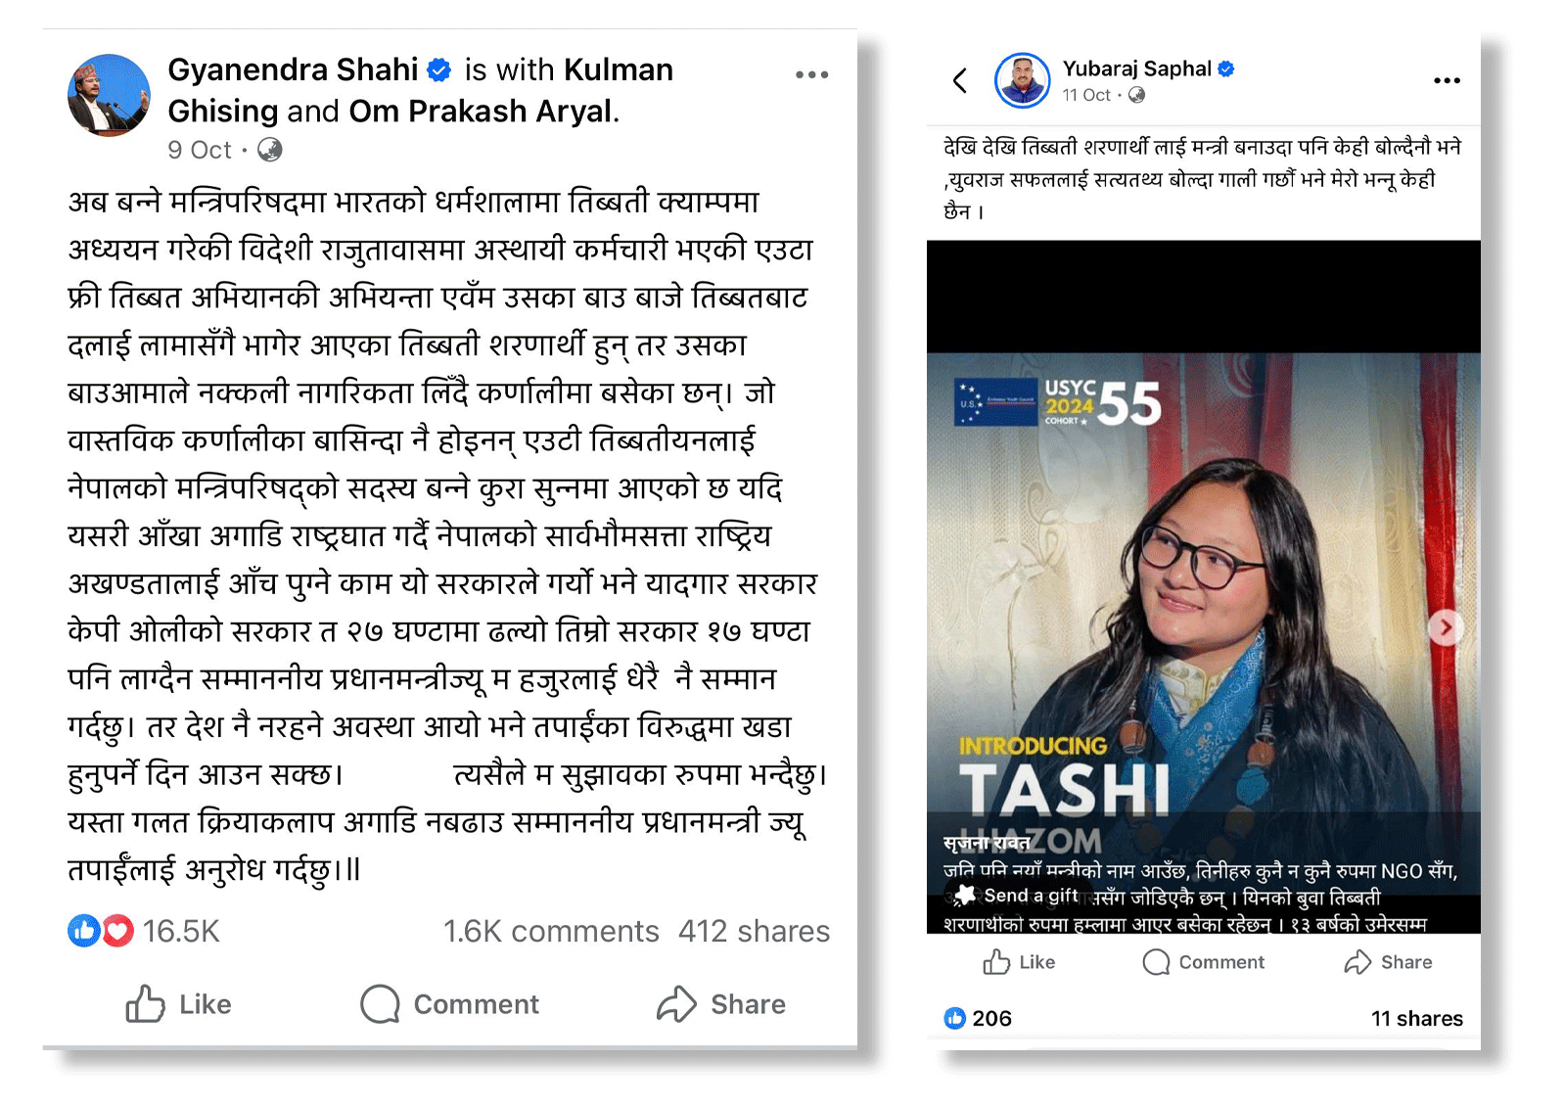Open the 1.6K comments link
This screenshot has height=1107, width=1564.
[551, 931]
